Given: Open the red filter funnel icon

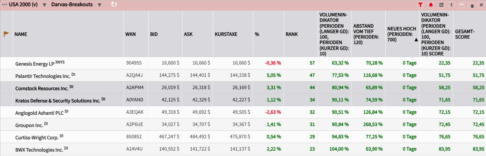Looking at the screenshot, I should (420, 5).
